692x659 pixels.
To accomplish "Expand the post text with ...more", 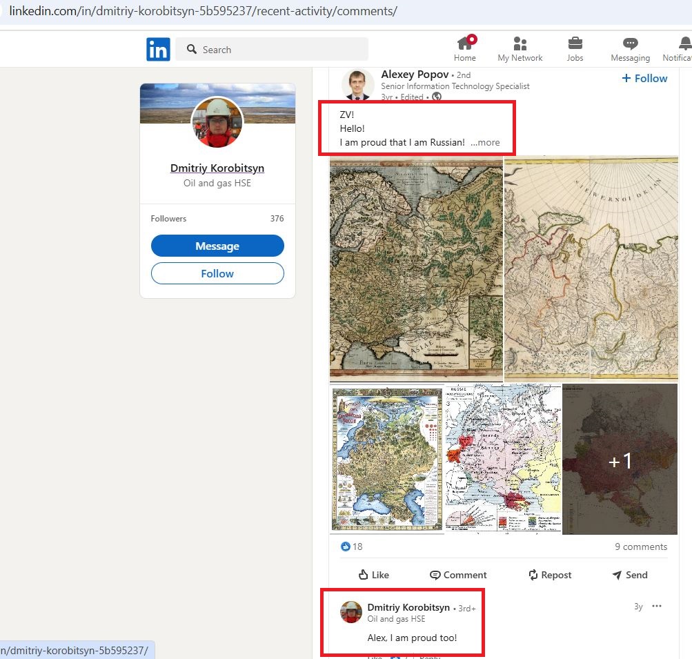I will point(485,143).
